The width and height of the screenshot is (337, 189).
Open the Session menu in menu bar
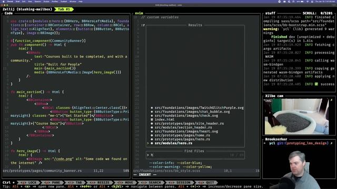coord(37,1)
